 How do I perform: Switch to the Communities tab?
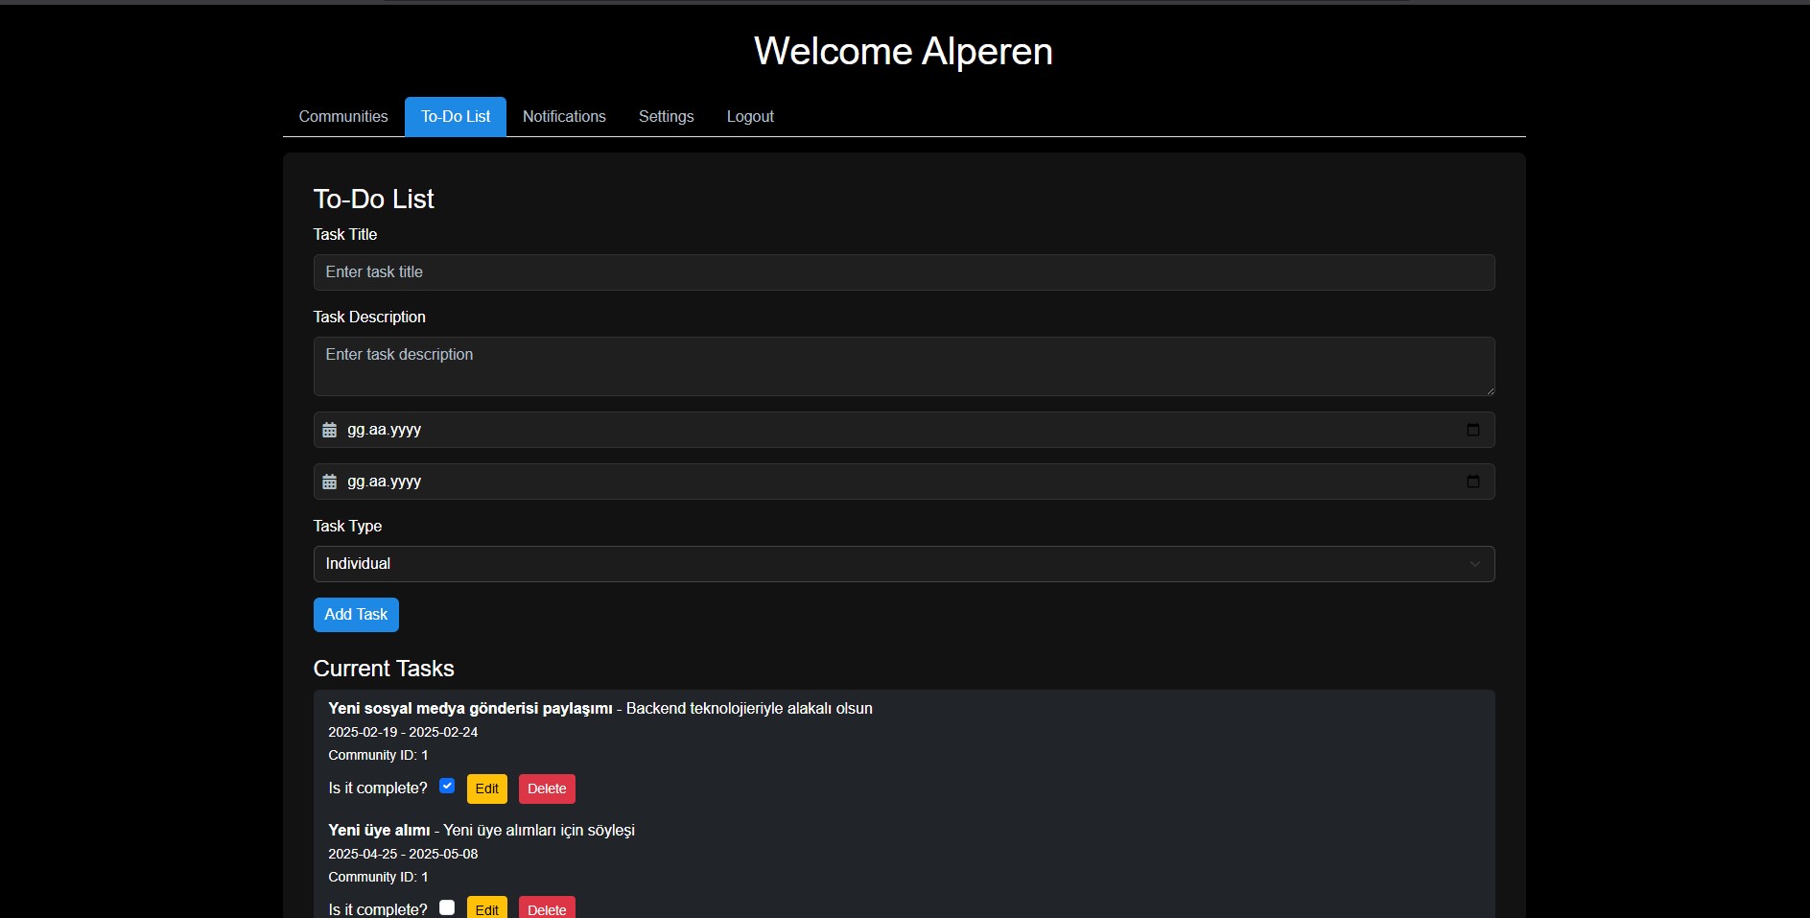tap(343, 116)
